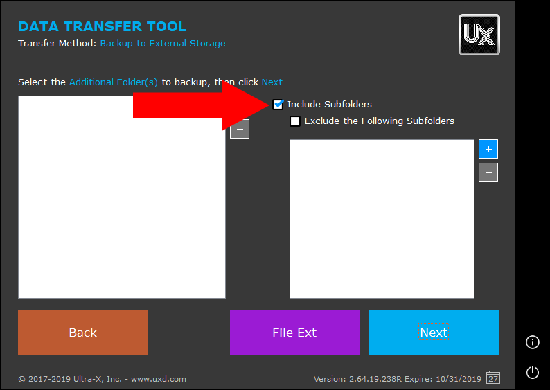Click the Backup to External Storage text
The height and width of the screenshot is (390, 550).
click(163, 44)
